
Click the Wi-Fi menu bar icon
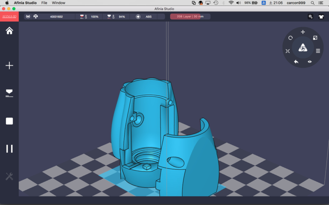(x=231, y=3)
